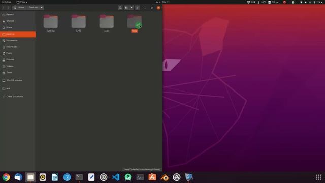325x183 pixels.
Task: Launch Blender from the dock
Action: (x=165, y=177)
